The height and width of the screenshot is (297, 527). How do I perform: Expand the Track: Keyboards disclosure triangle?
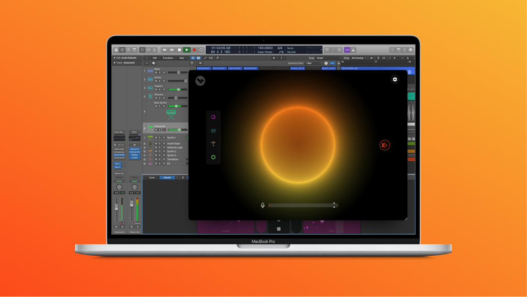click(x=114, y=63)
